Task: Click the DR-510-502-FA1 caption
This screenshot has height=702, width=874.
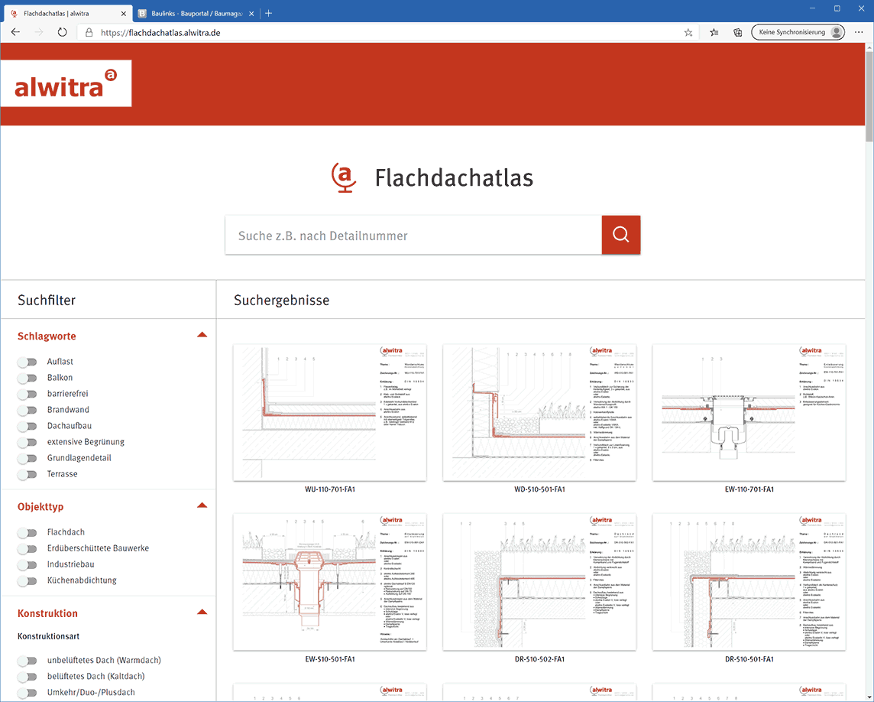Action: coord(539,659)
